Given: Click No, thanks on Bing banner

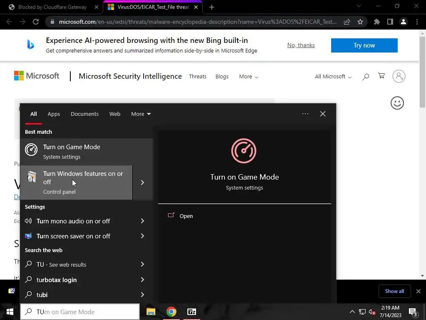Looking at the screenshot, I should (301, 45).
